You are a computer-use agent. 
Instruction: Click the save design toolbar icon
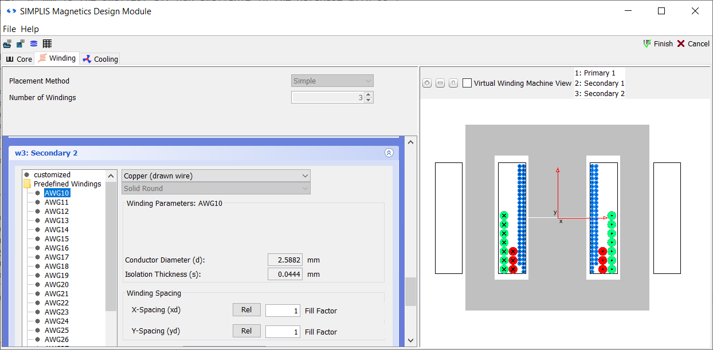[21, 44]
